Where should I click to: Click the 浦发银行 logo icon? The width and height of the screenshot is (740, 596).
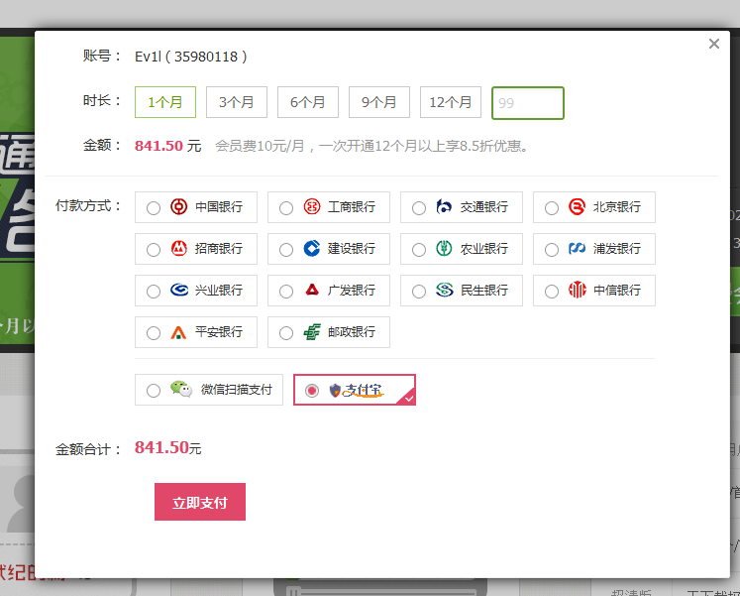(577, 248)
